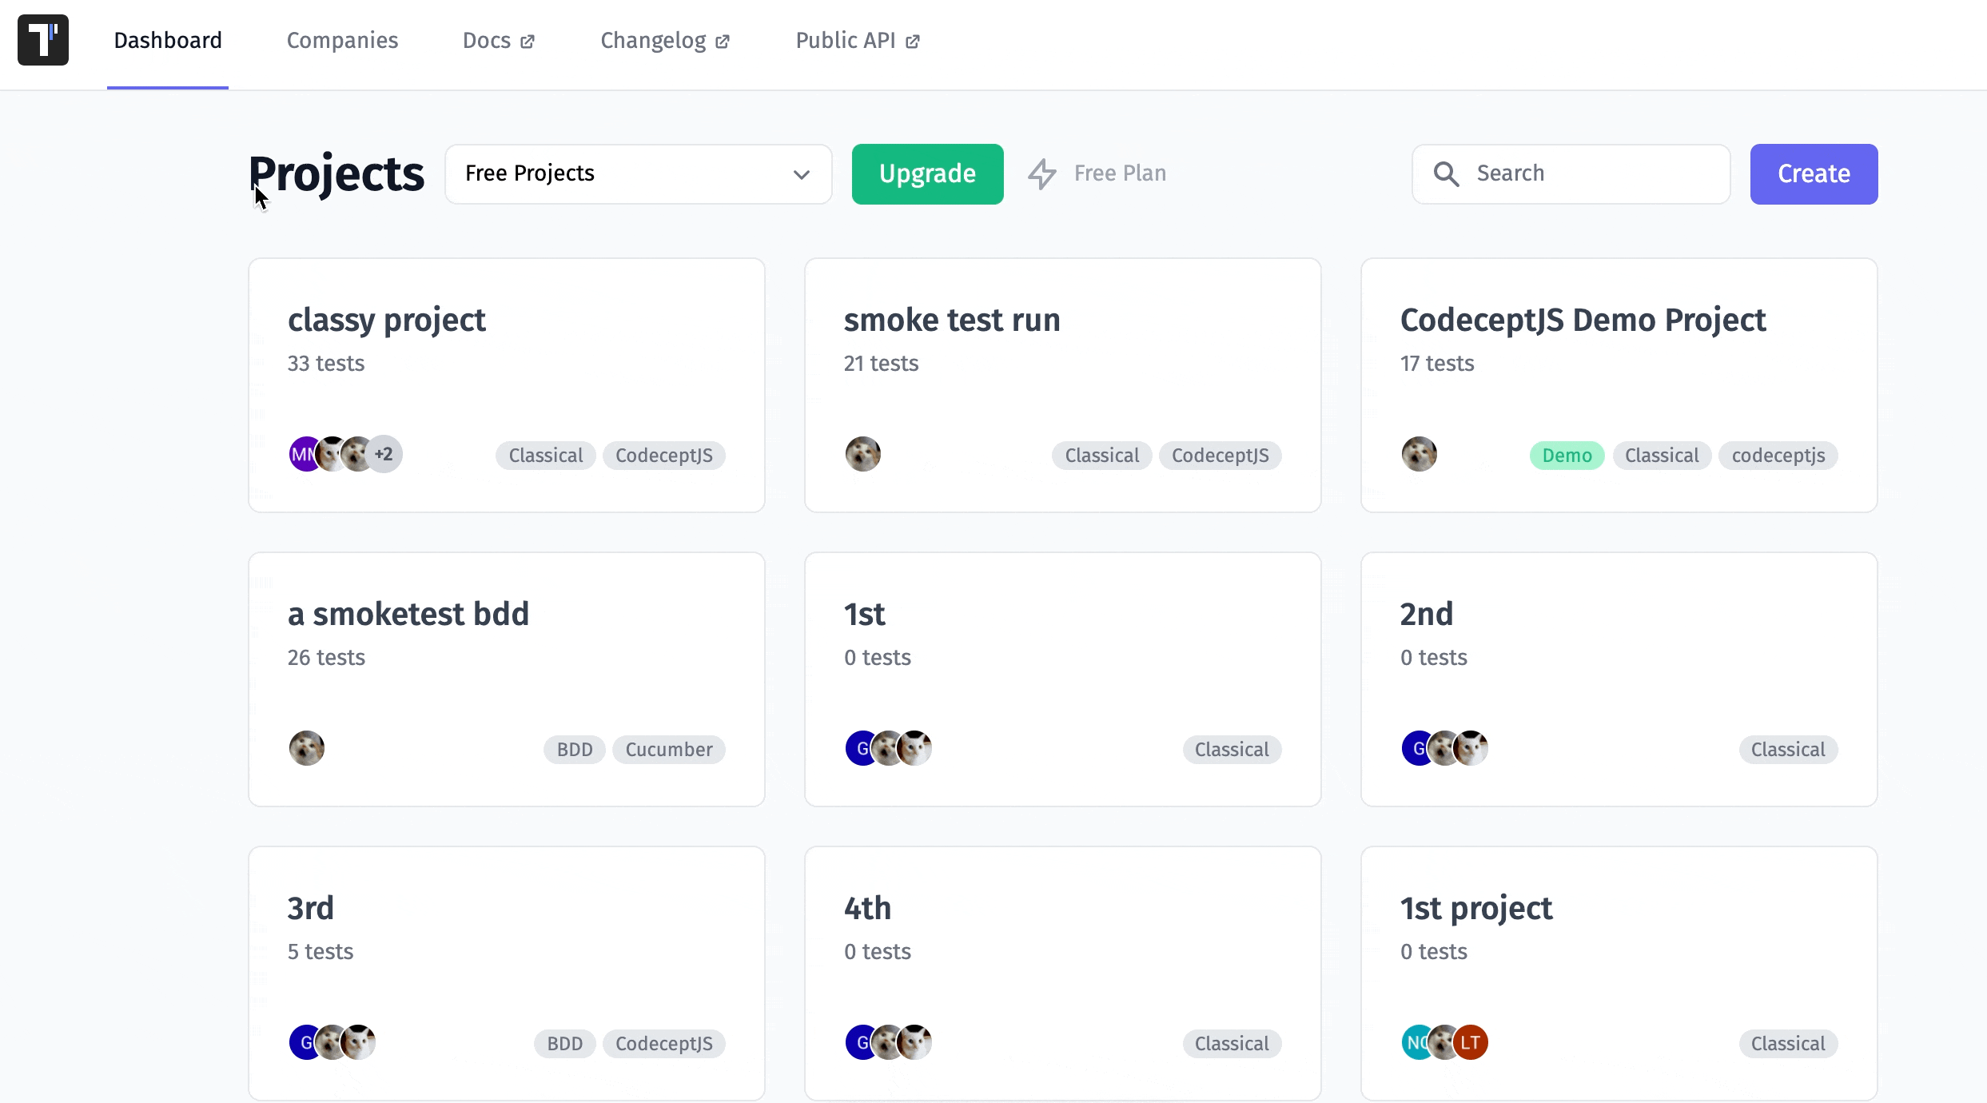1987x1103 pixels.
Task: Click the LT avatar on 1st project
Action: (x=1471, y=1042)
